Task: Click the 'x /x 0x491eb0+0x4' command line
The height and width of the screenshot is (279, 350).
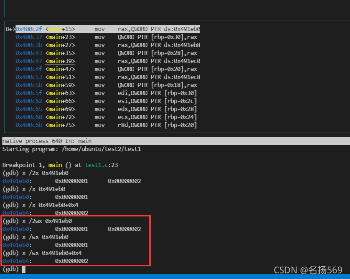Action: (41, 205)
